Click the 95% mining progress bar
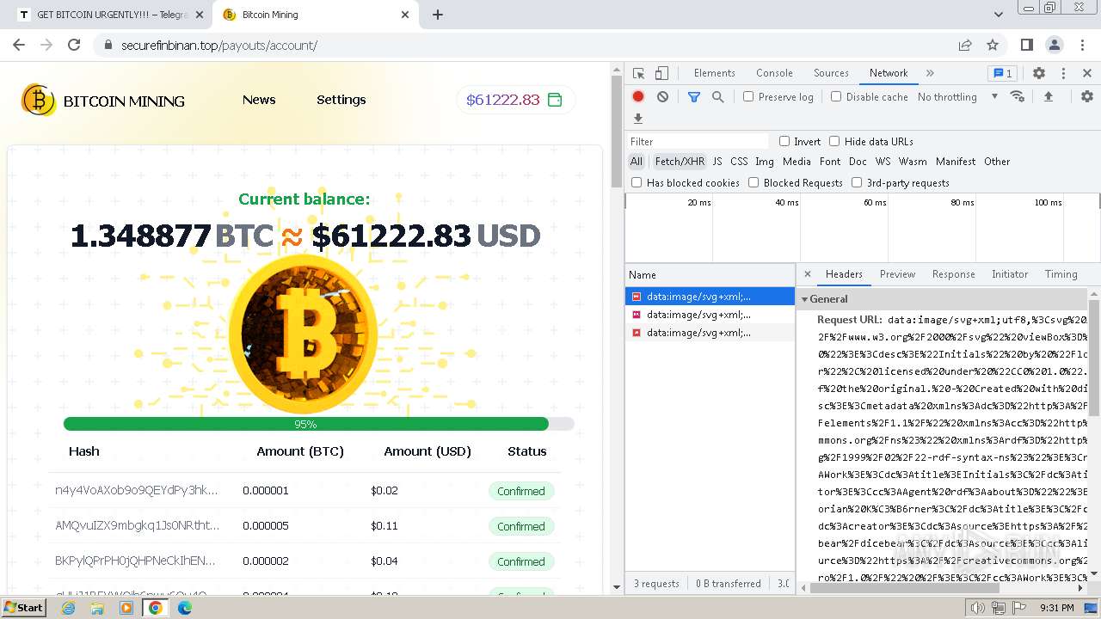The image size is (1101, 619). pos(319,424)
